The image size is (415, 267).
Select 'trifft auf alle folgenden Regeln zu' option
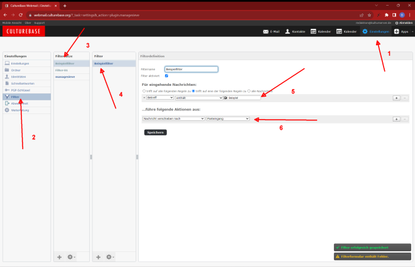click(144, 91)
